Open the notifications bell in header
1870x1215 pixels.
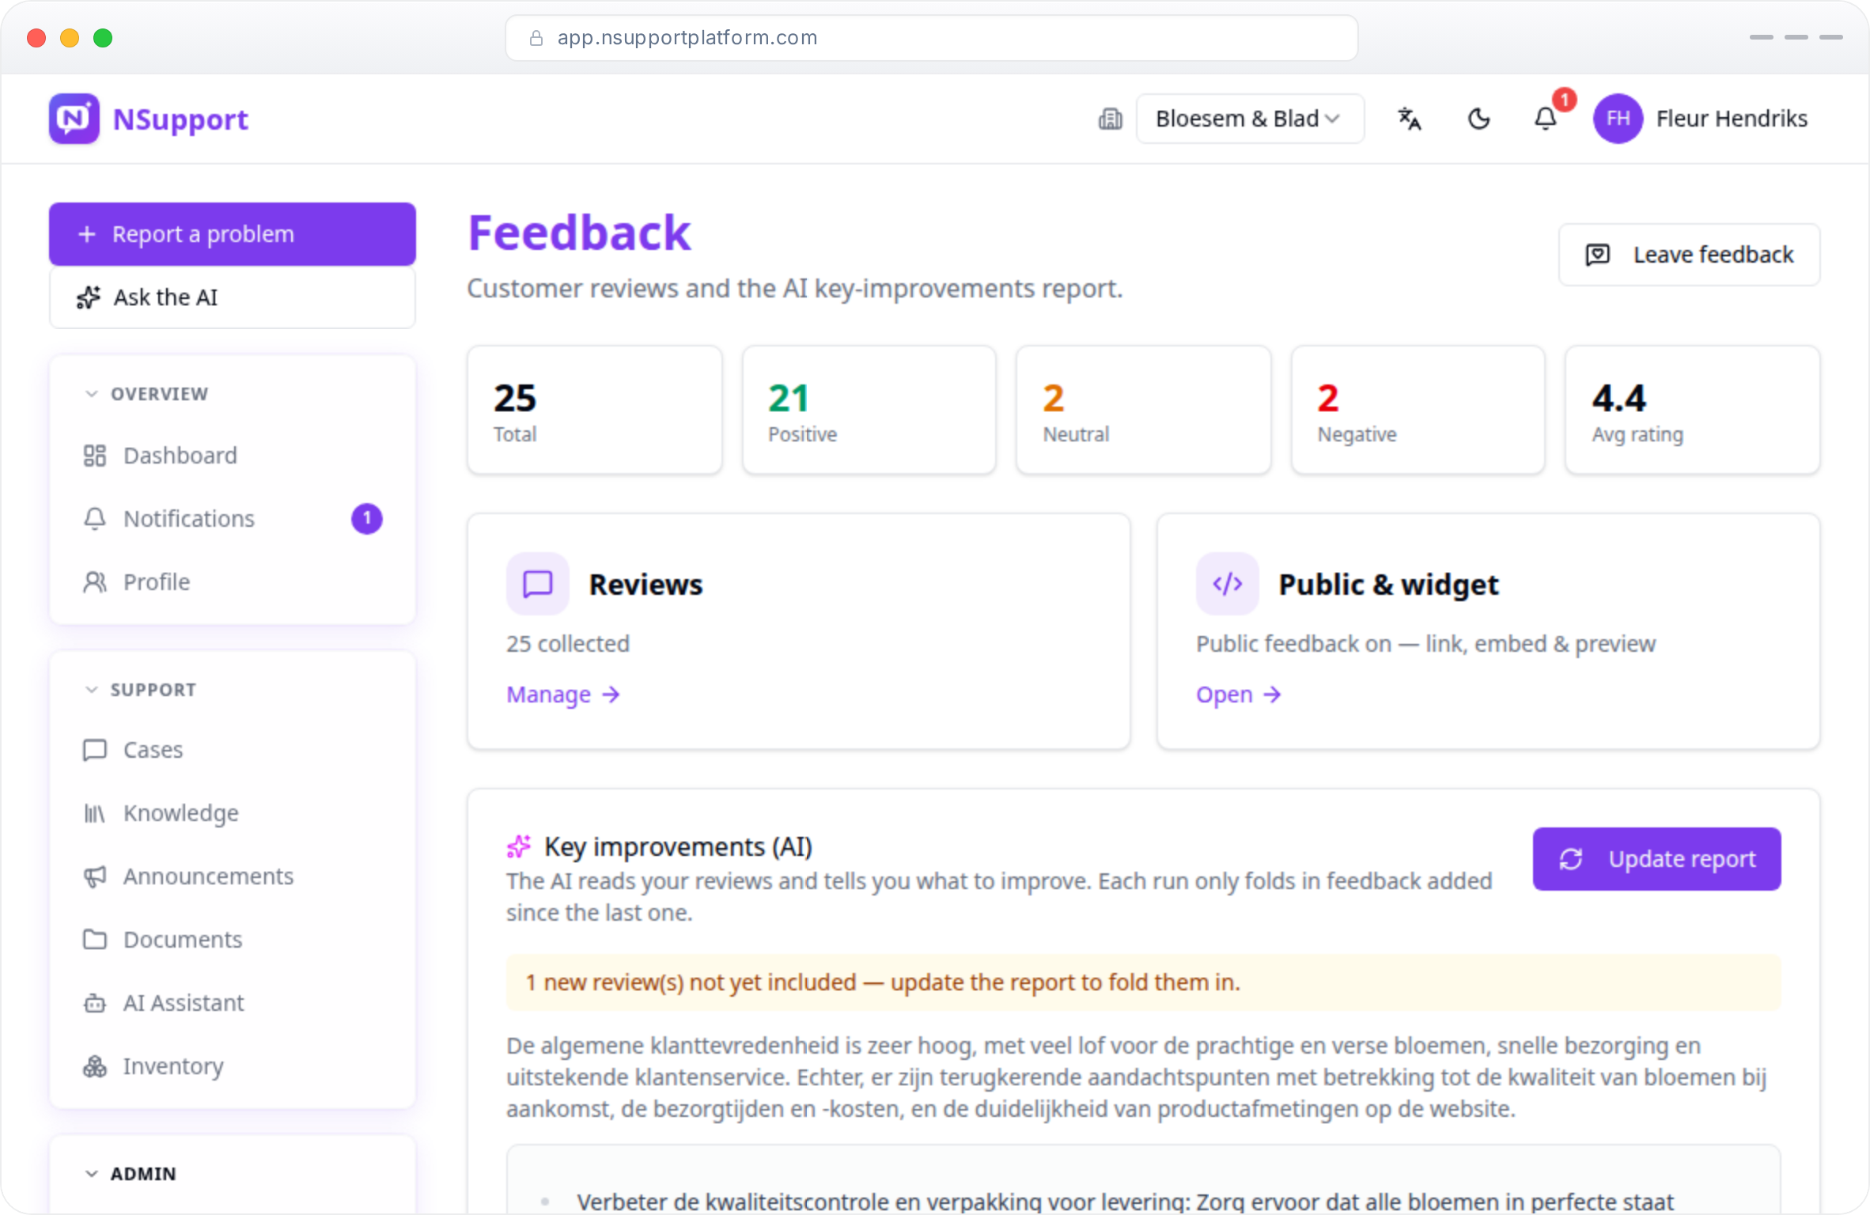[1546, 119]
